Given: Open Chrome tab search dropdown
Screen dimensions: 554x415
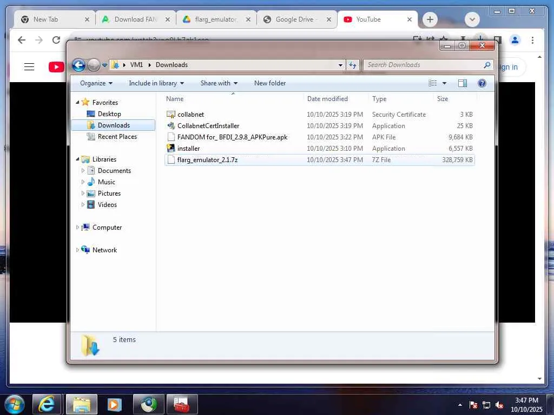Looking at the screenshot, I should 472,19.
